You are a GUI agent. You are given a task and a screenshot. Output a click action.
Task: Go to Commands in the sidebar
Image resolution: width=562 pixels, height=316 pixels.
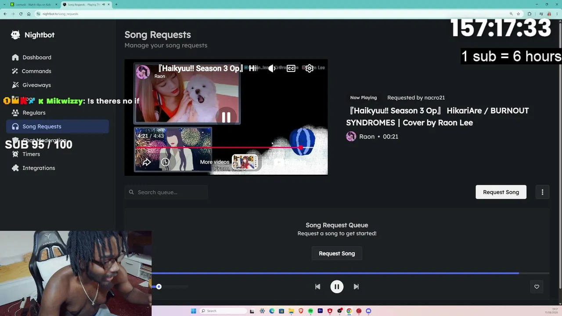pyautogui.click(x=58, y=71)
